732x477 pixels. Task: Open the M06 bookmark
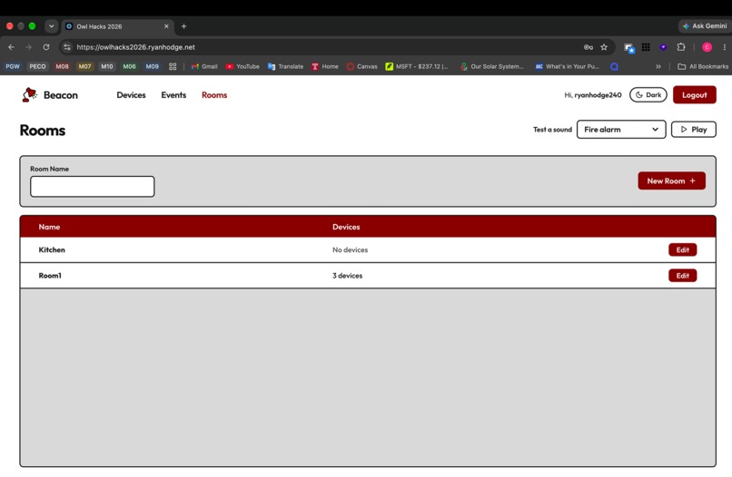click(129, 67)
